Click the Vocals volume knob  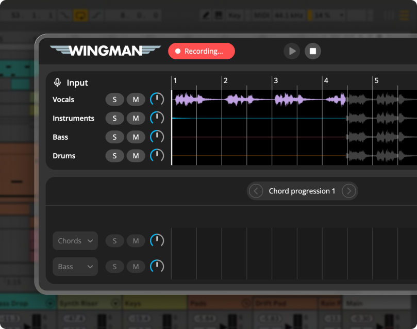(157, 99)
